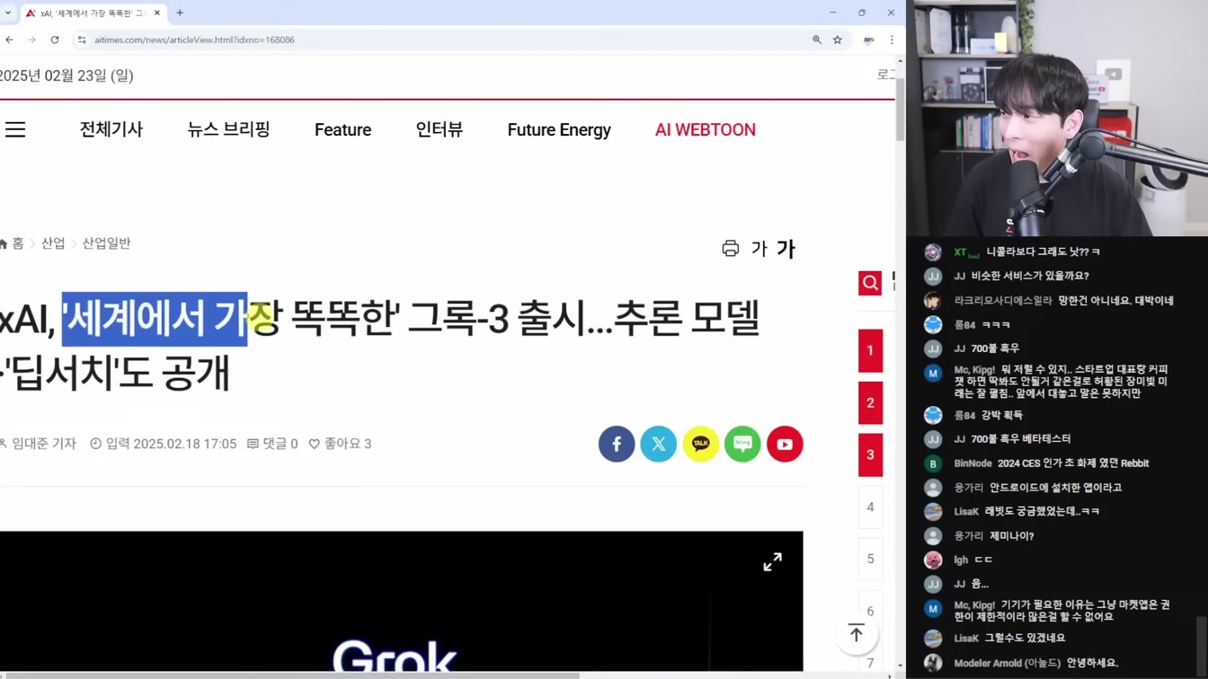Open 뉴스 브리핑 menu
The image size is (1208, 679).
pyautogui.click(x=228, y=129)
